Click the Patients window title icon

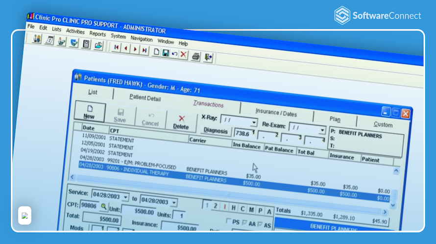click(x=78, y=77)
